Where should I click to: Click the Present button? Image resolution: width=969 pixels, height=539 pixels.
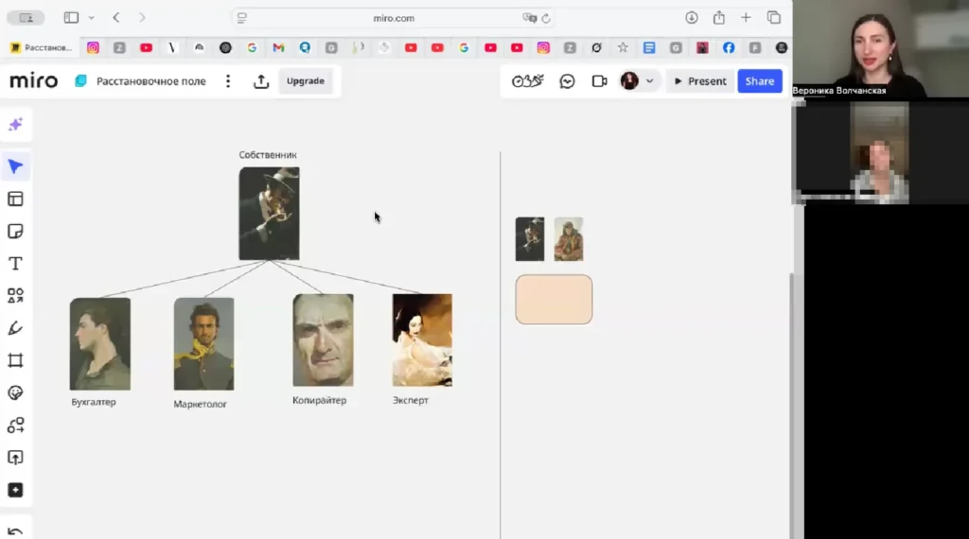click(x=700, y=81)
